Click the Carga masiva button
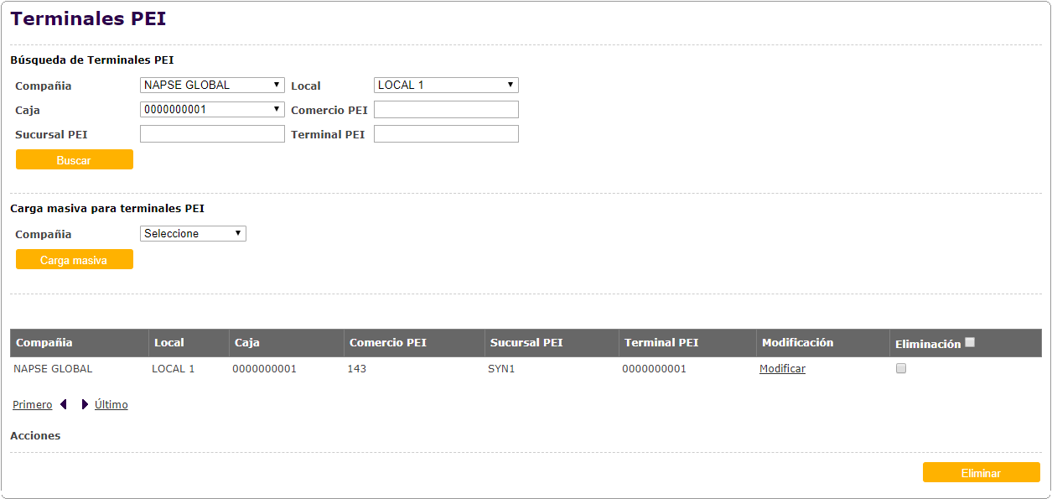This screenshot has width=1052, height=499. point(74,260)
